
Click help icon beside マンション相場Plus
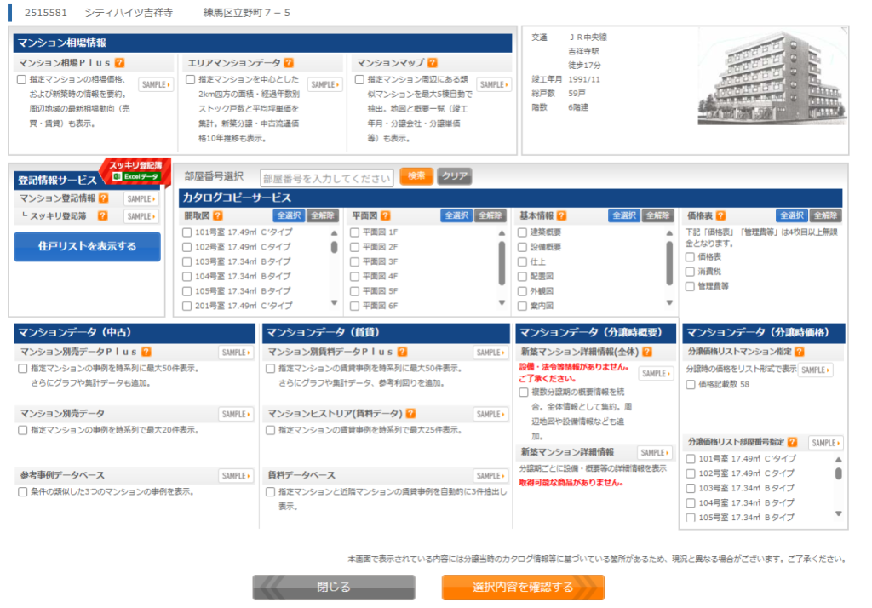pyautogui.click(x=120, y=63)
